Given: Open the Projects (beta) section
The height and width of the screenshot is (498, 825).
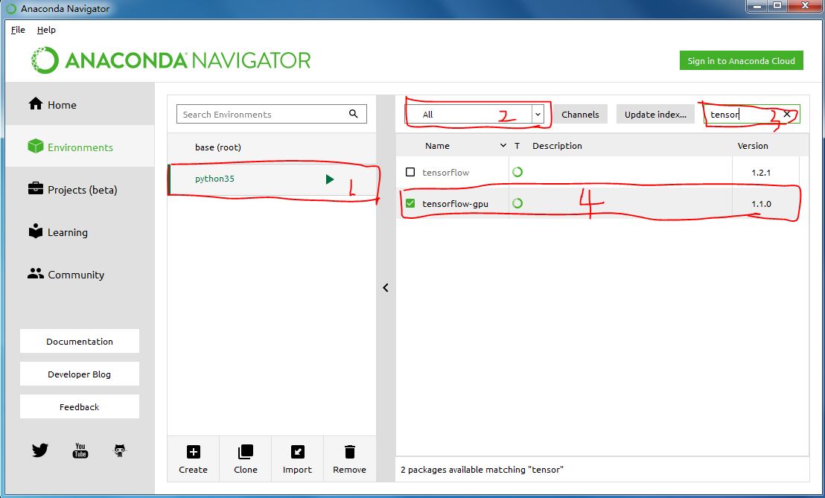Looking at the screenshot, I should [x=80, y=189].
